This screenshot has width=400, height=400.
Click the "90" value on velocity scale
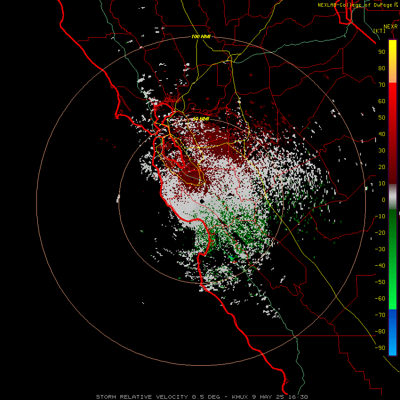(x=382, y=52)
